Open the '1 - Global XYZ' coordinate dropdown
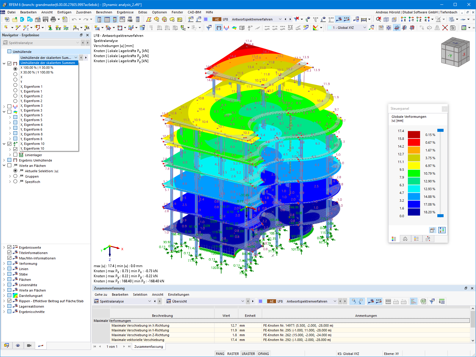 pyautogui.click(x=347, y=28)
